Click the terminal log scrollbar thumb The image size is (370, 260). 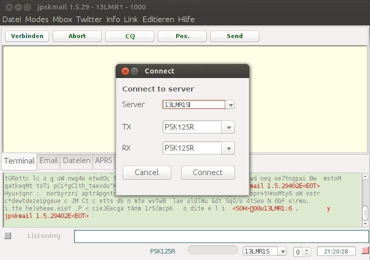365,212
